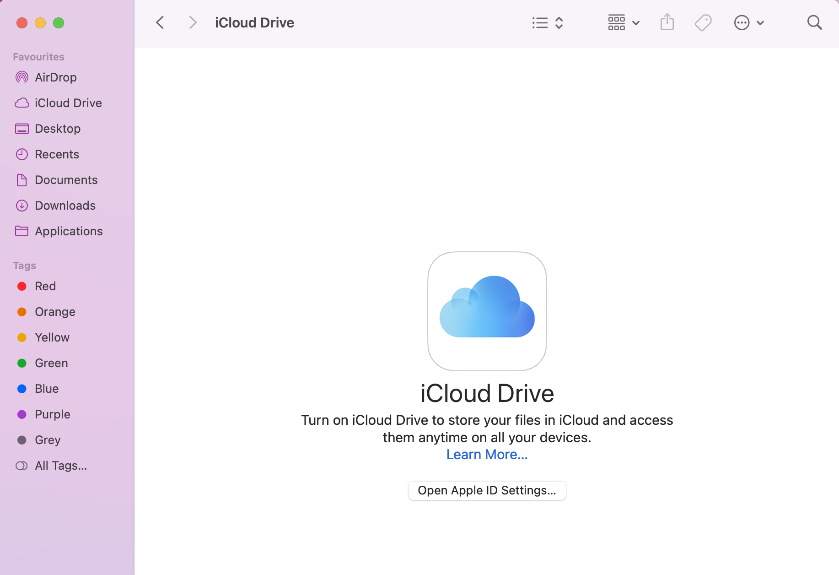This screenshot has width=839, height=575.
Task: Open the group-by grid dropdown
Action: (624, 22)
